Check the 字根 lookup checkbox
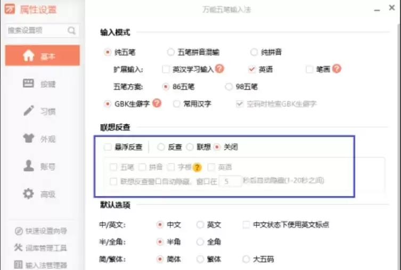401x270 pixels. coord(170,167)
